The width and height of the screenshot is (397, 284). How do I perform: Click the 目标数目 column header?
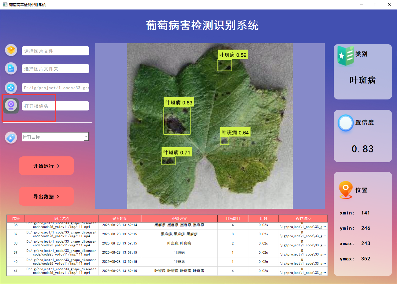[233, 219]
